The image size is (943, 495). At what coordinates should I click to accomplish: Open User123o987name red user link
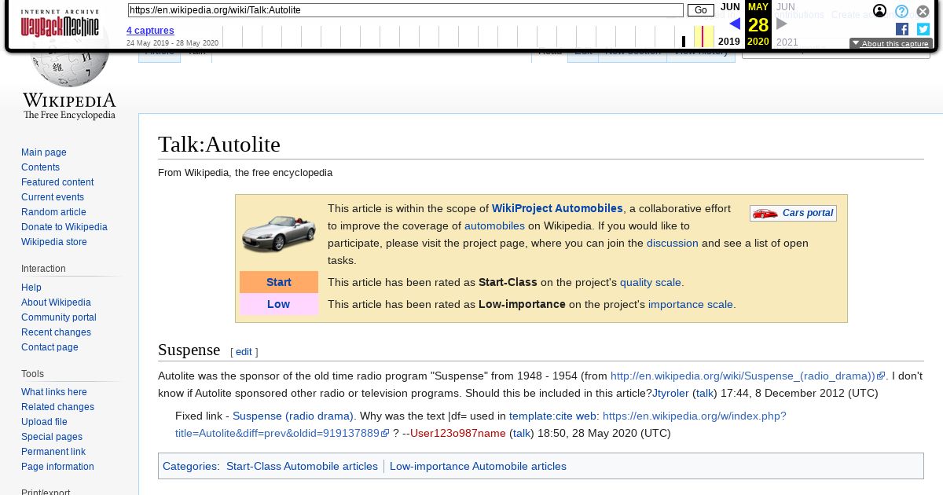[x=458, y=433]
